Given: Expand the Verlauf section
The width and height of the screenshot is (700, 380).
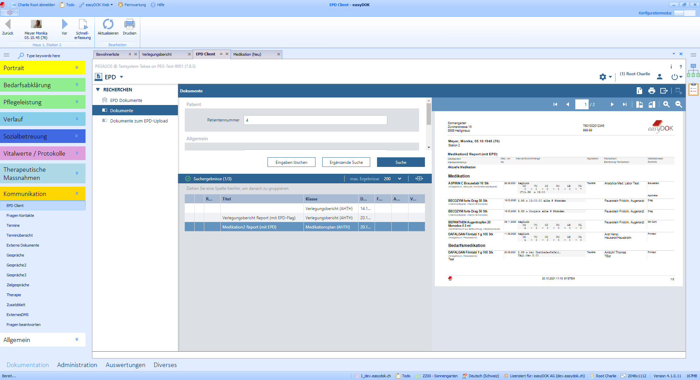Looking at the screenshot, I should (x=77, y=119).
